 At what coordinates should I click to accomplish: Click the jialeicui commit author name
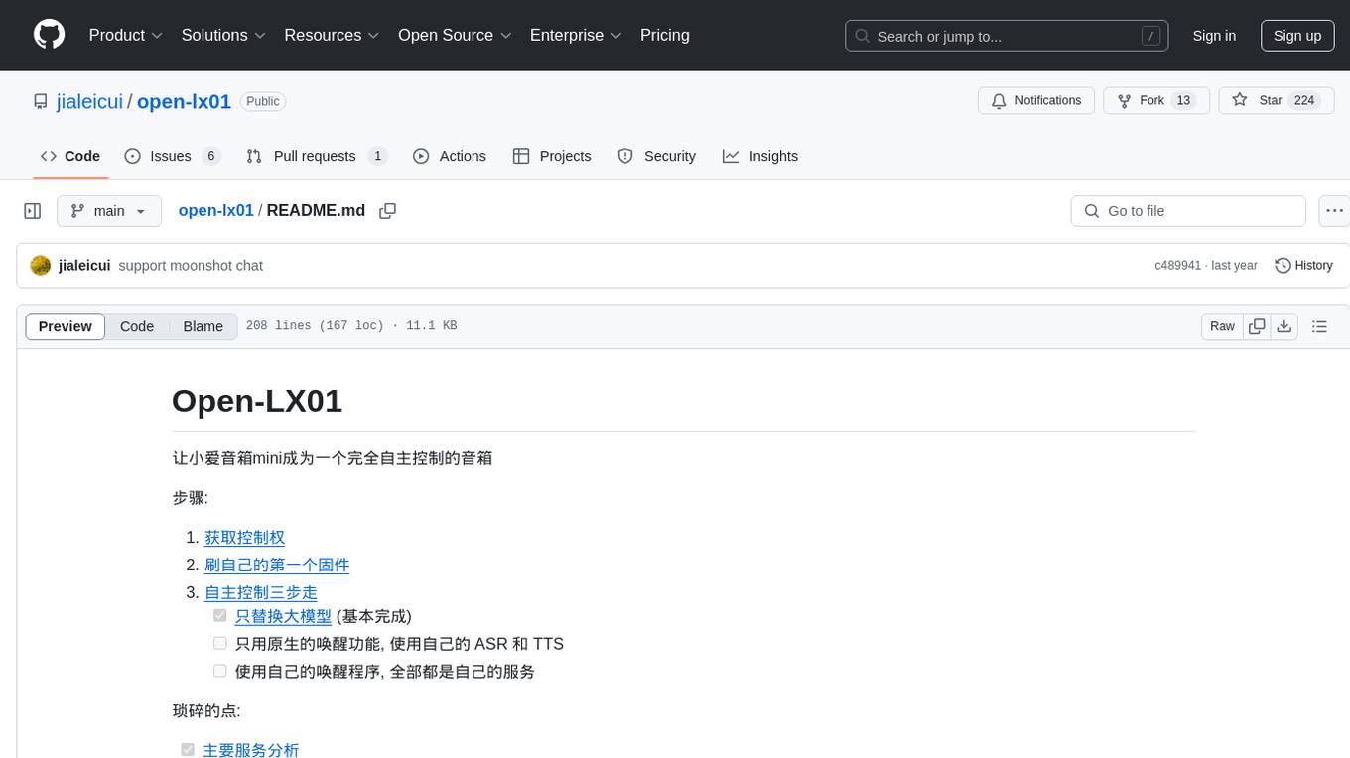[84, 266]
